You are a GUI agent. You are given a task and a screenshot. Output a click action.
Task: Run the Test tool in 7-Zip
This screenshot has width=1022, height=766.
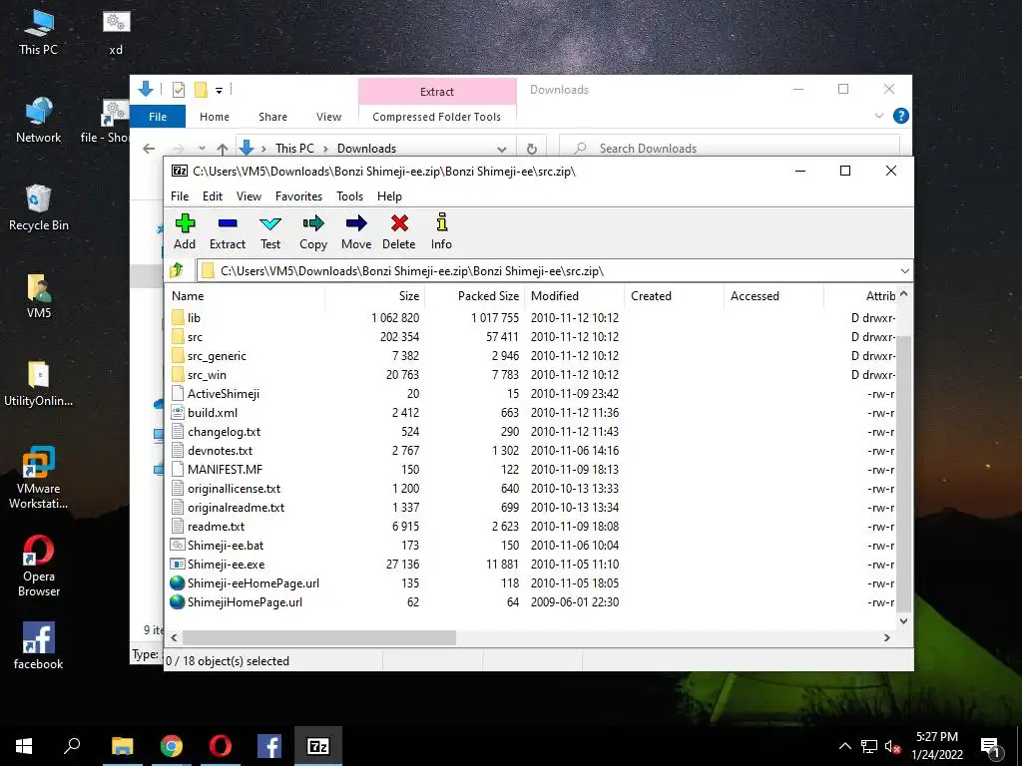[x=270, y=223]
